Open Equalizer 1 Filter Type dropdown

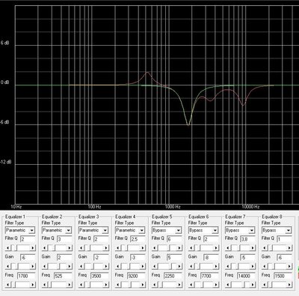tap(20, 230)
